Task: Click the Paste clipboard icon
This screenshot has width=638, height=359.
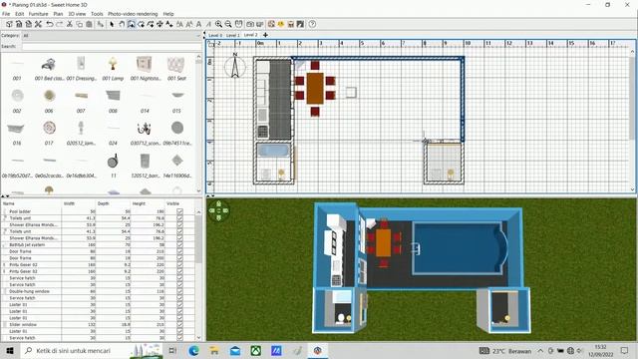Action: coord(89,24)
